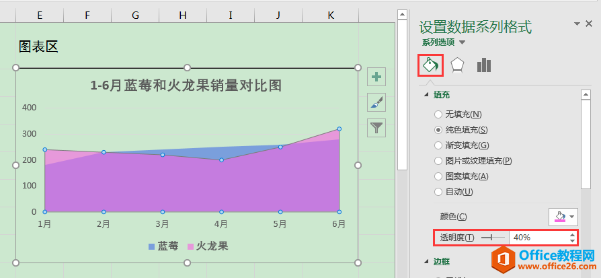Click the 4月 horizontal axis label

tap(221, 224)
